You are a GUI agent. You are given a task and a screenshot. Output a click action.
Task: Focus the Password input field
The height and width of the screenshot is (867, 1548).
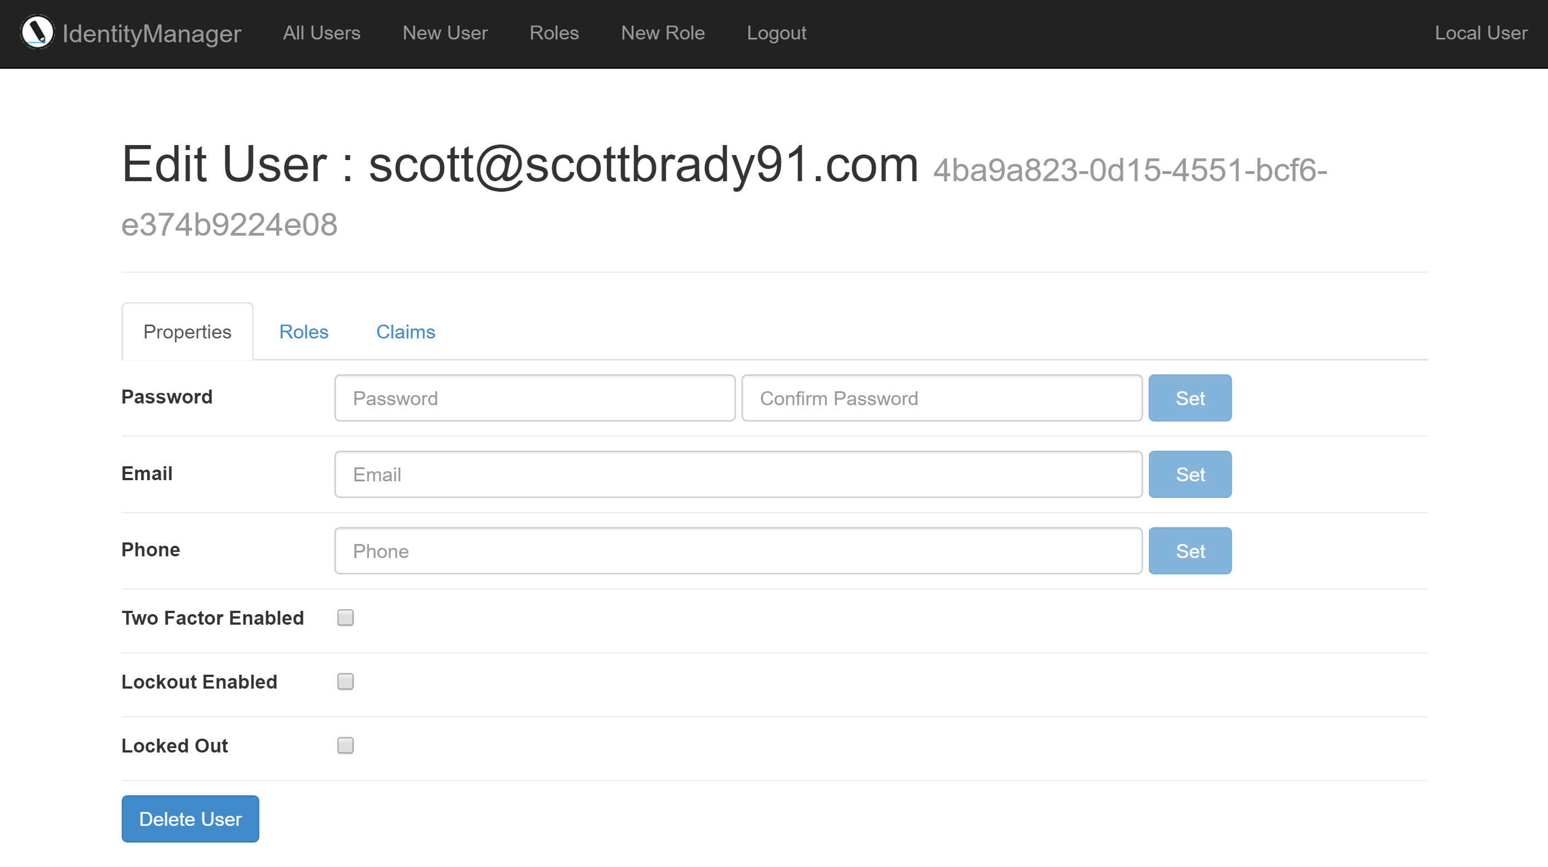(535, 398)
